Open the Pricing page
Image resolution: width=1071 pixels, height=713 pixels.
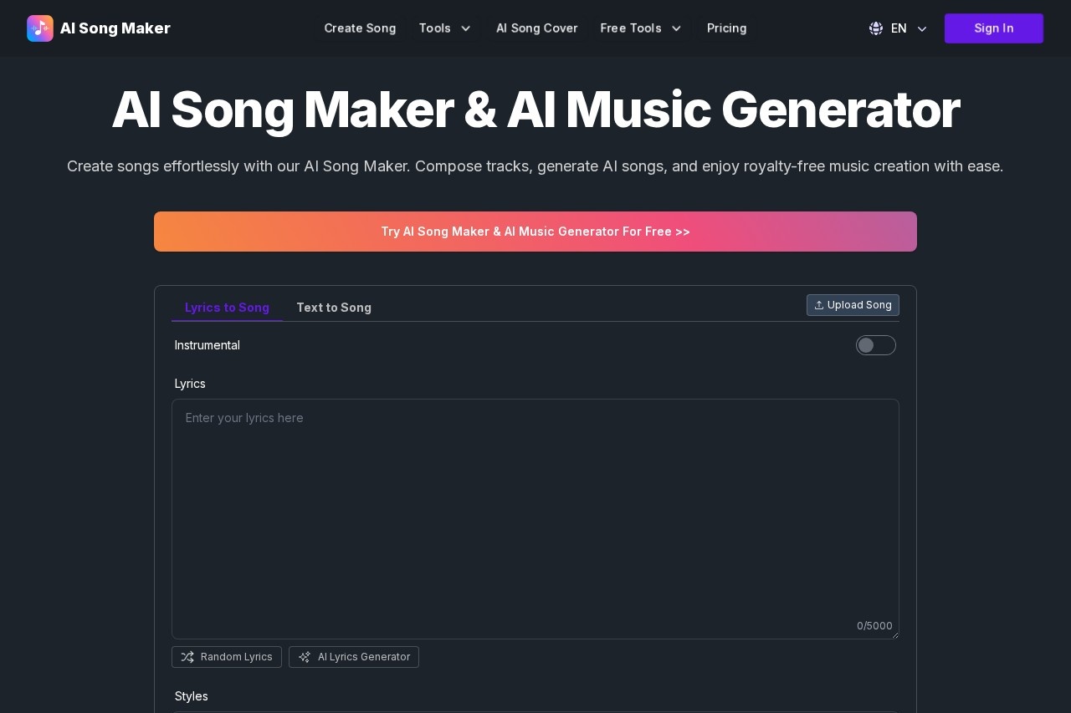point(726,28)
